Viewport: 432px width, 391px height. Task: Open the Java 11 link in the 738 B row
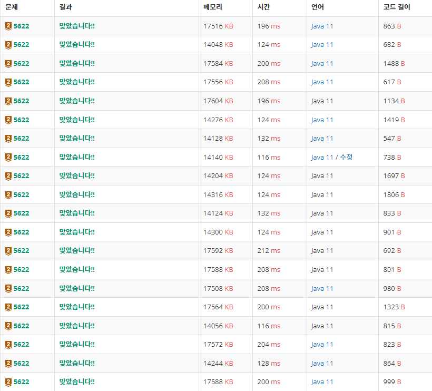tap(322, 158)
